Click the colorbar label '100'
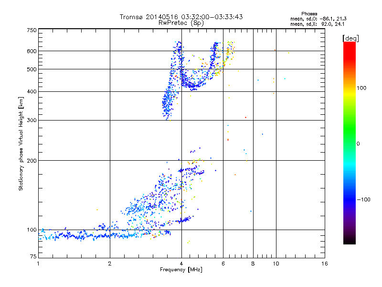The image size is (382, 287). 361,88
